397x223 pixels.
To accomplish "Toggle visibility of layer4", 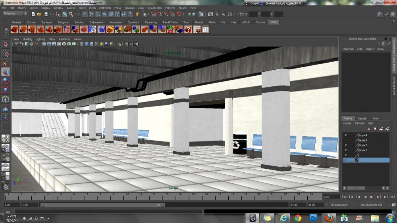I will tap(345, 135).
